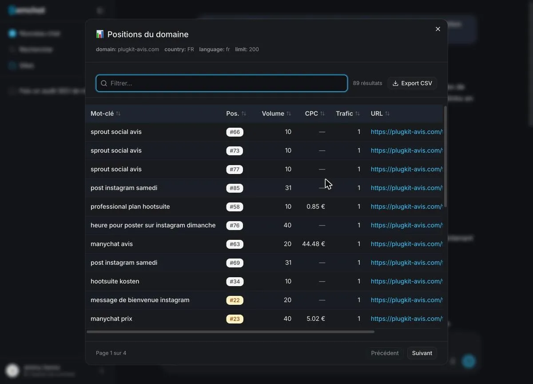Click 'Page 1 sur 4' indicator
Screen dimensions: 533x384
111,353
